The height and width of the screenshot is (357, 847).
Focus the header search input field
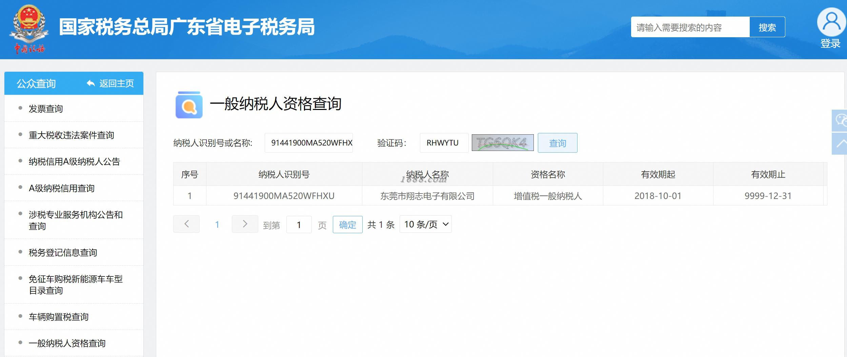tap(690, 27)
